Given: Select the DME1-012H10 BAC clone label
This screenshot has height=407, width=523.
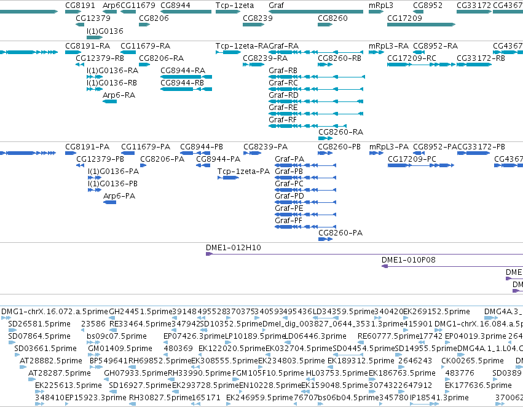Looking at the screenshot, I should [233, 248].
